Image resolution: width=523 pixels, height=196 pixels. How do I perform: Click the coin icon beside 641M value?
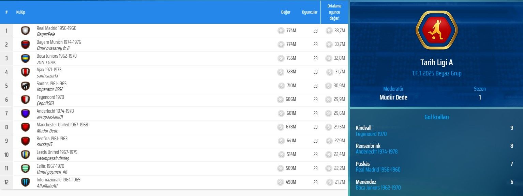tap(281, 141)
